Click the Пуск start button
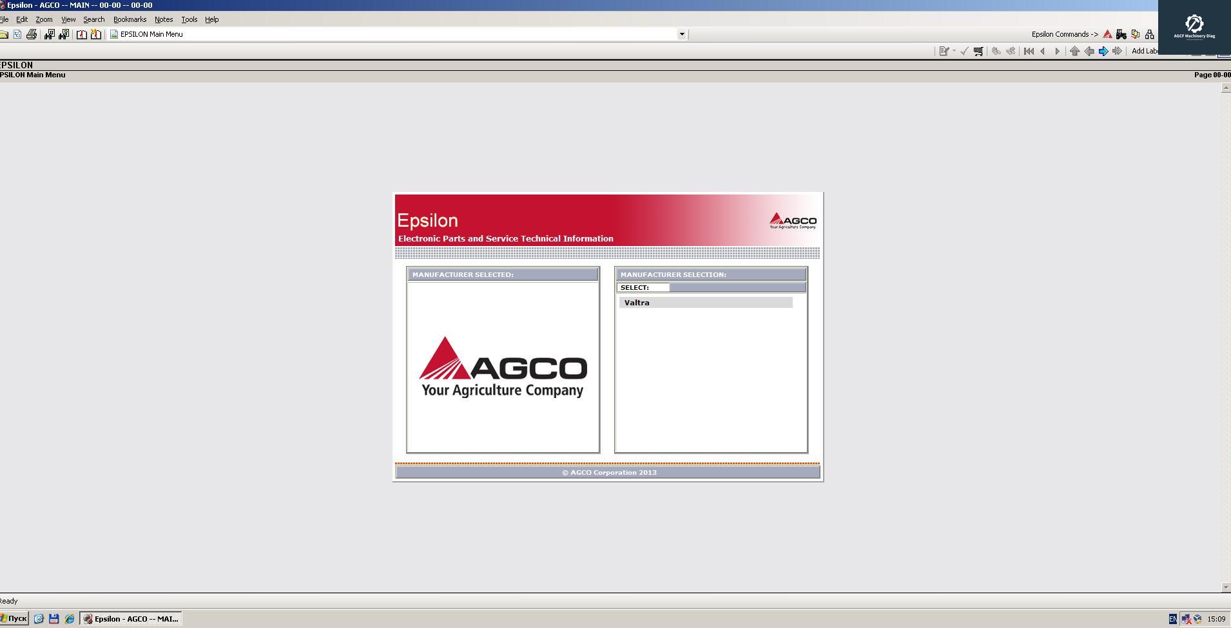 pos(14,618)
